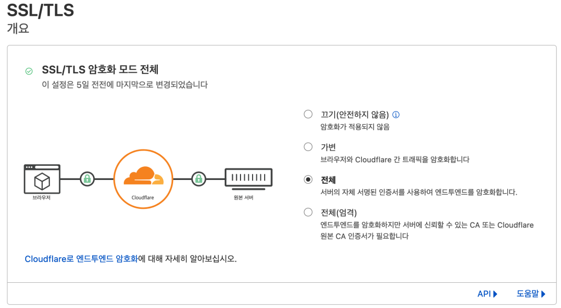561x308 pixels.
Task: Click the 브라우저 label under the diagram
Action: (x=42, y=198)
